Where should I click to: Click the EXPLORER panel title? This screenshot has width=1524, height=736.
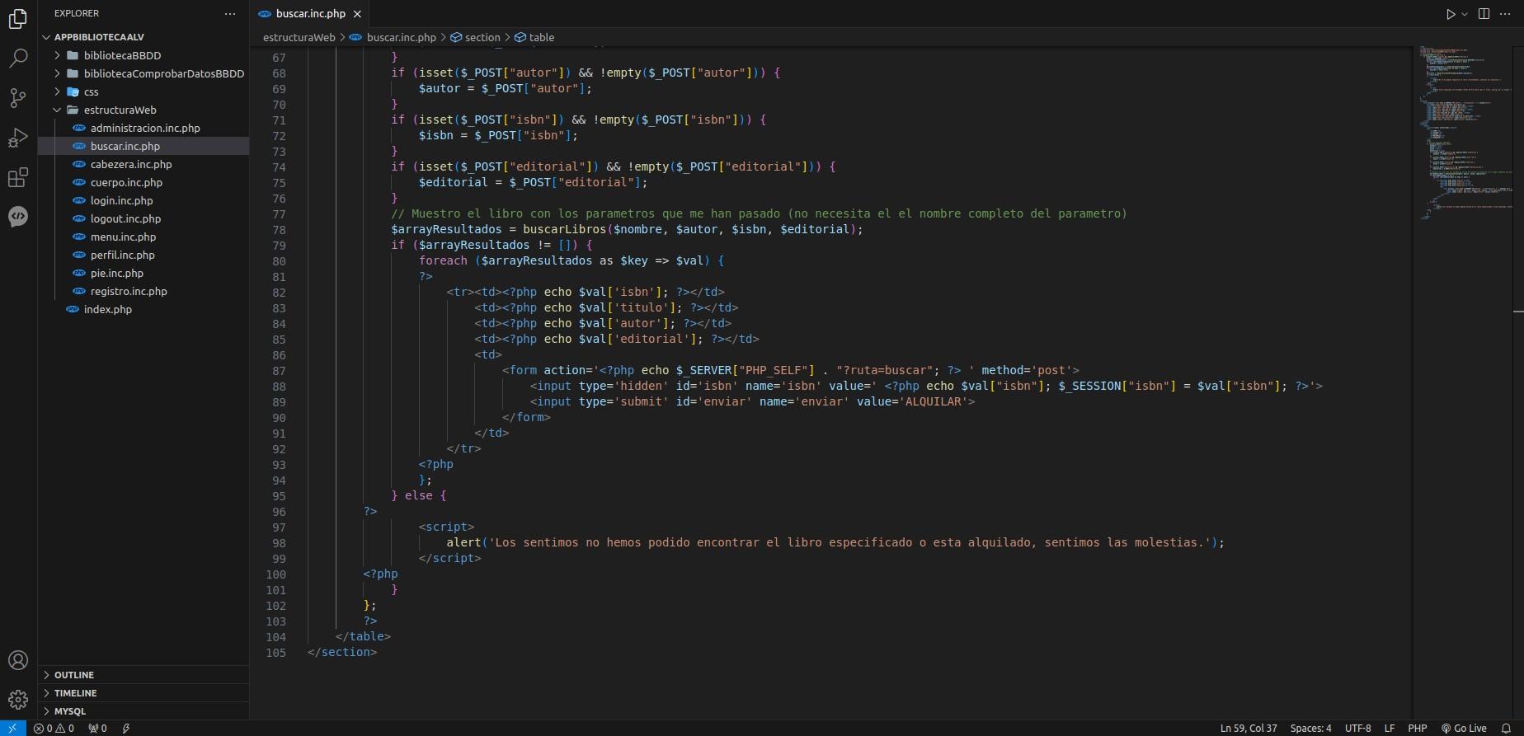(x=77, y=13)
